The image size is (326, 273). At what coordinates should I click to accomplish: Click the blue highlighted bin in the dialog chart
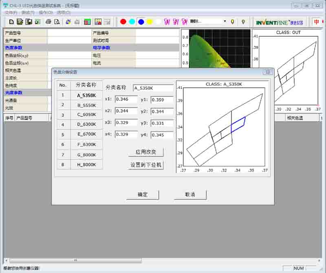point(238,124)
